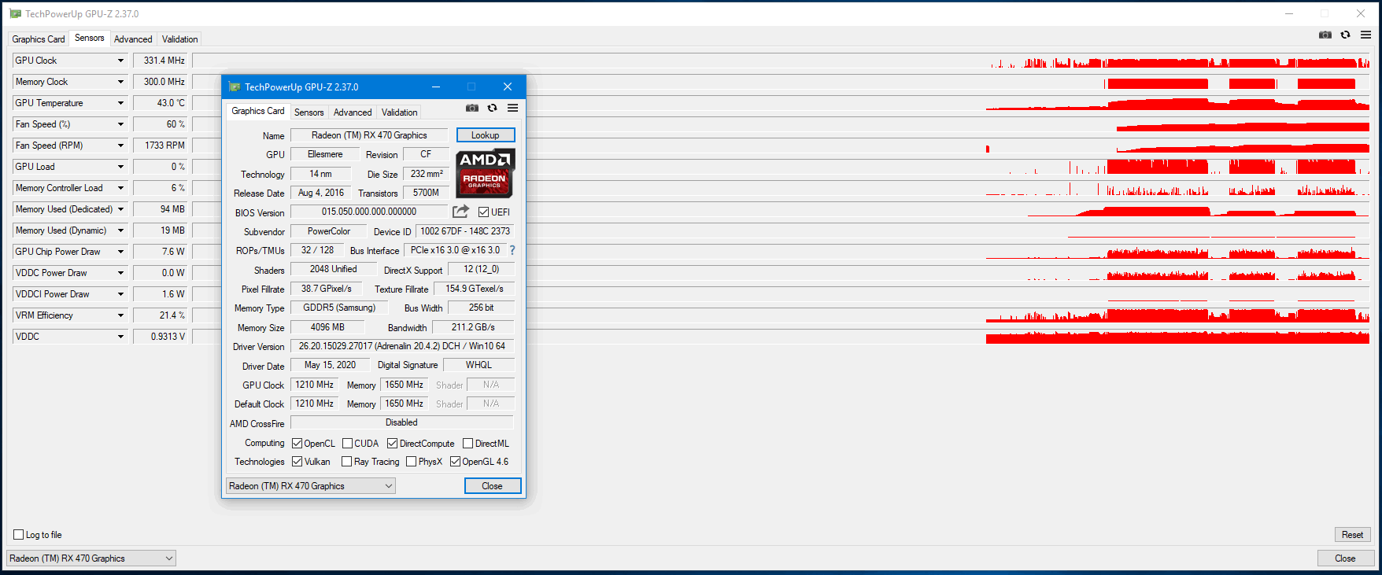1382x575 pixels.
Task: Click the AMD CrossFire Disabled field
Action: [x=402, y=422]
